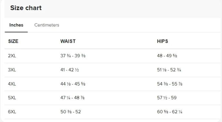Select the 5XL size row label

tap(12, 98)
